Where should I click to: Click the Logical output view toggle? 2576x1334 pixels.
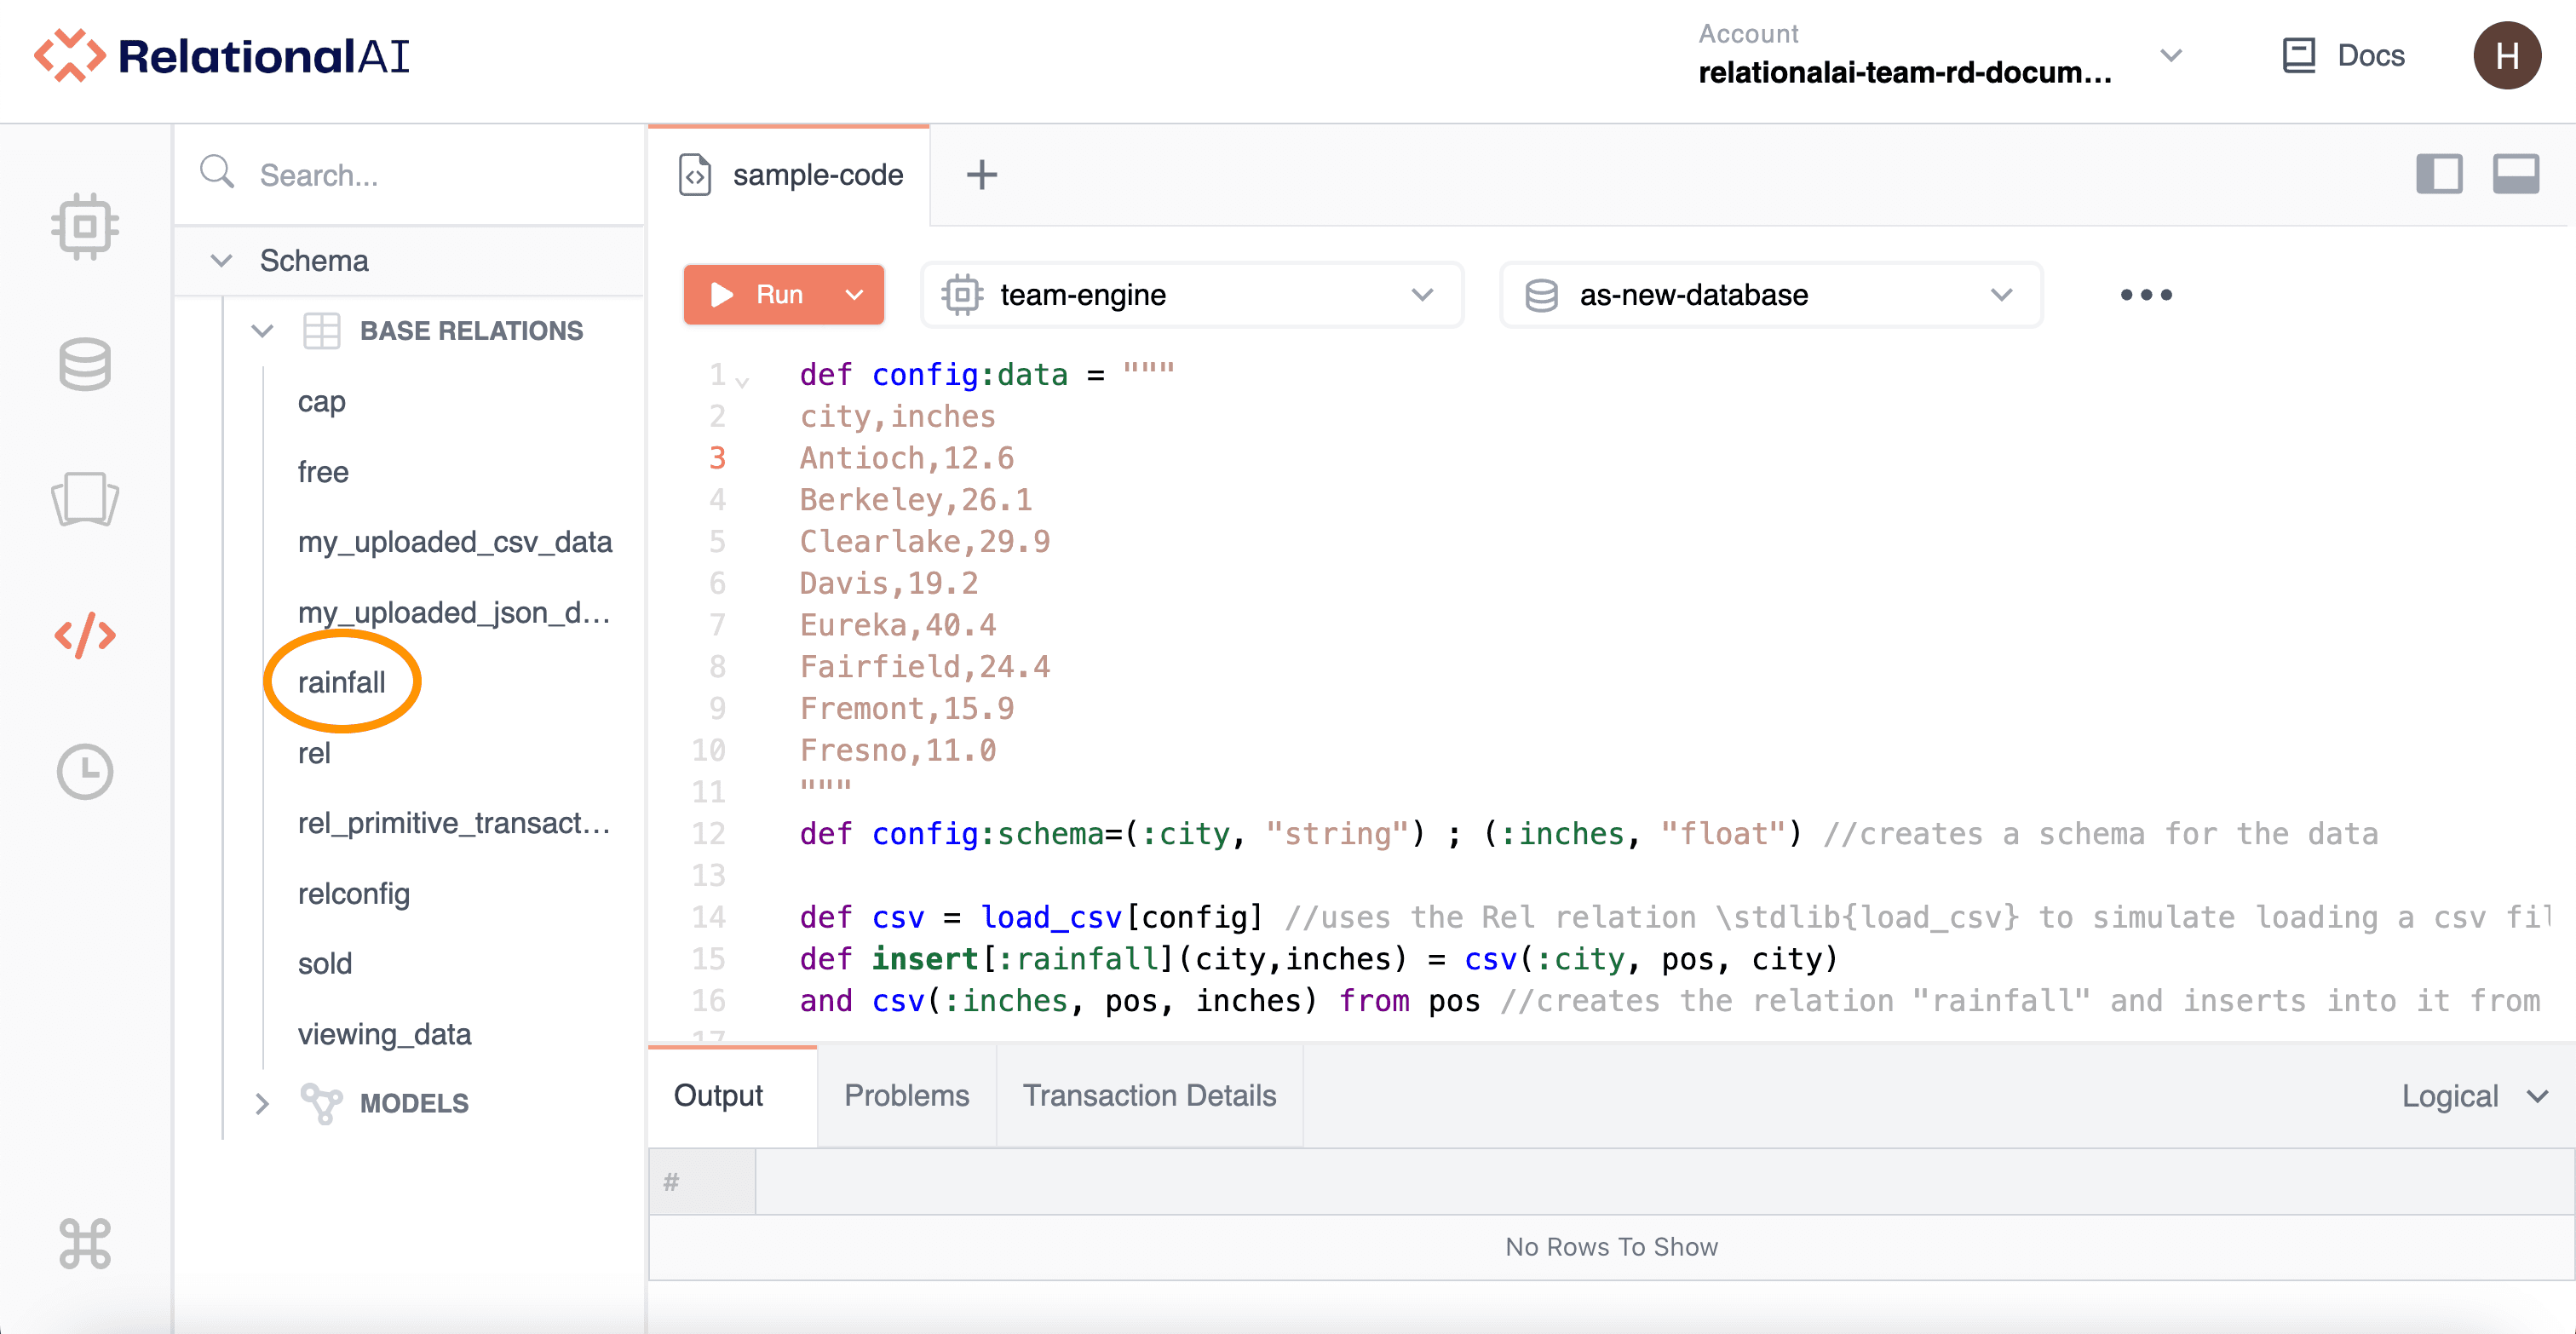[2467, 1095]
